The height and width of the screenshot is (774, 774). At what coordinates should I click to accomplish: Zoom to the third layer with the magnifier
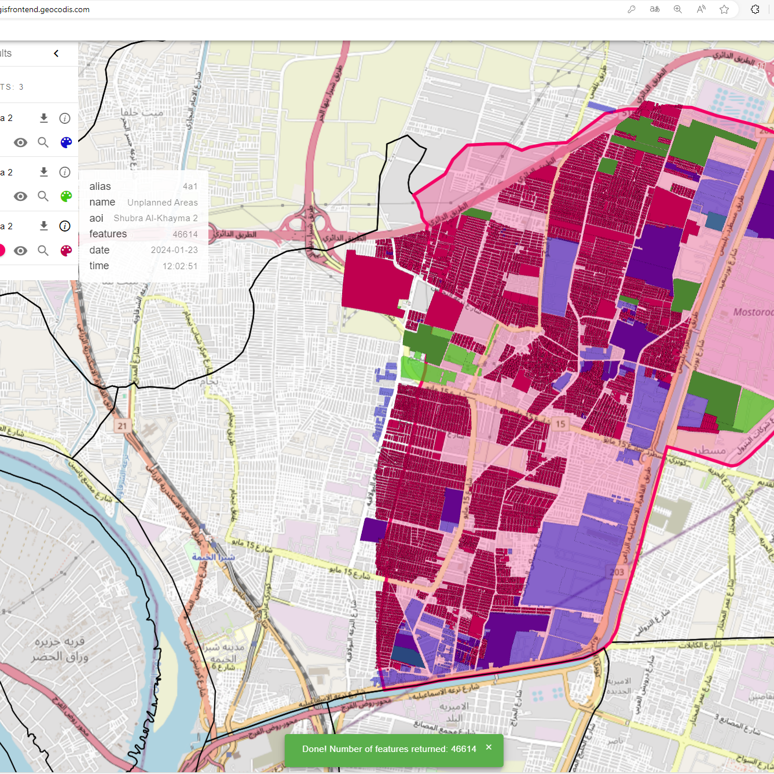[x=43, y=251]
